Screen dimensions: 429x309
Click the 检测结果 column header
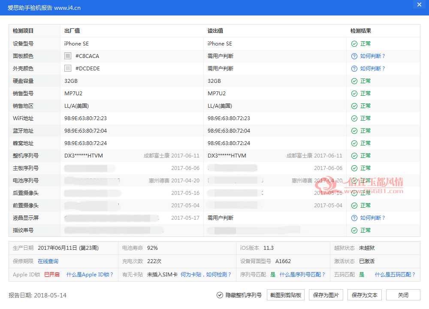(x=361, y=31)
